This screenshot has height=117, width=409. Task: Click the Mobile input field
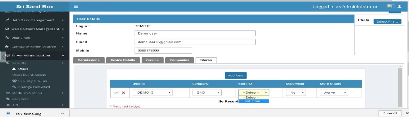click(163, 50)
